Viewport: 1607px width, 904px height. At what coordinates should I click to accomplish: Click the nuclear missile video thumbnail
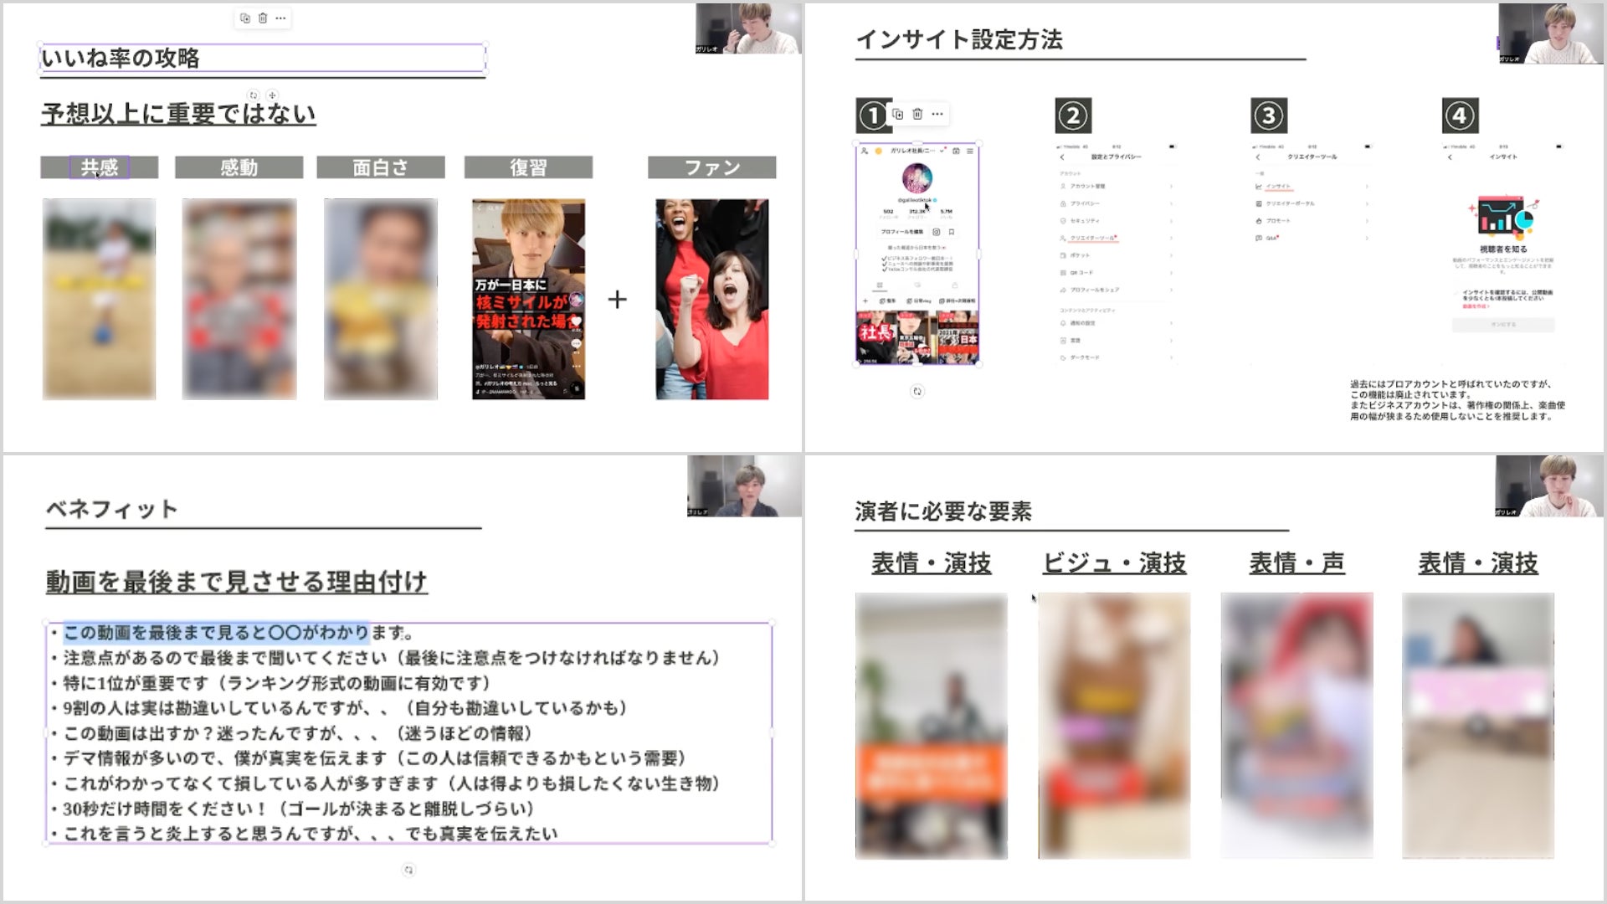(528, 299)
